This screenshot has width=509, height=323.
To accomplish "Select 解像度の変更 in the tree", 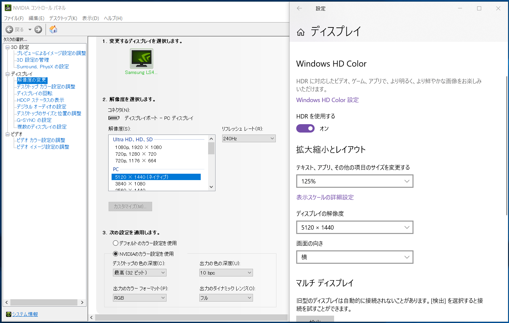I will pyautogui.click(x=32, y=80).
